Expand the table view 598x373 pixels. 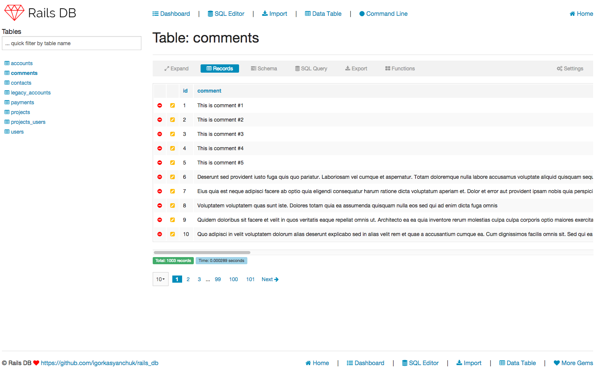tap(176, 69)
